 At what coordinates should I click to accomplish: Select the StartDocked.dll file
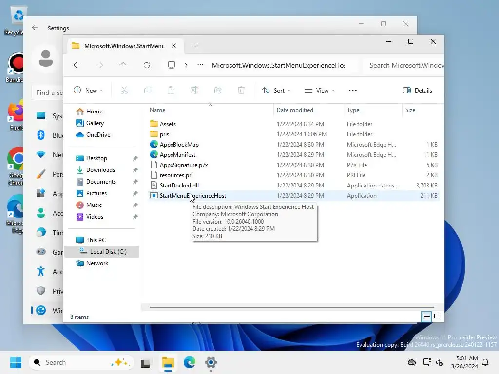click(179, 186)
